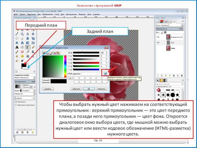Image resolution: width=197 pixels, height=148 pixels.
Task: Expand color history with arrow button
Action: [70, 78]
